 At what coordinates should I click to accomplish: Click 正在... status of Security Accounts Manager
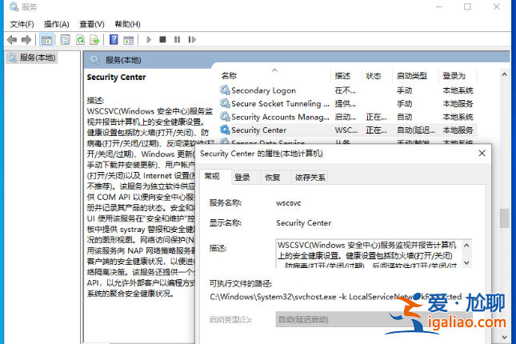[376, 117]
